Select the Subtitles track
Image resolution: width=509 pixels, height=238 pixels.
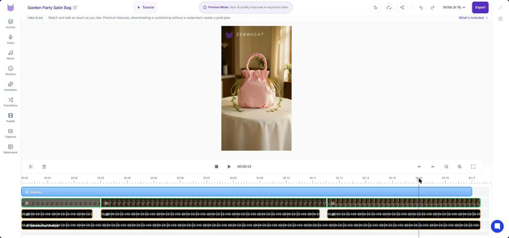pyautogui.click(x=247, y=192)
